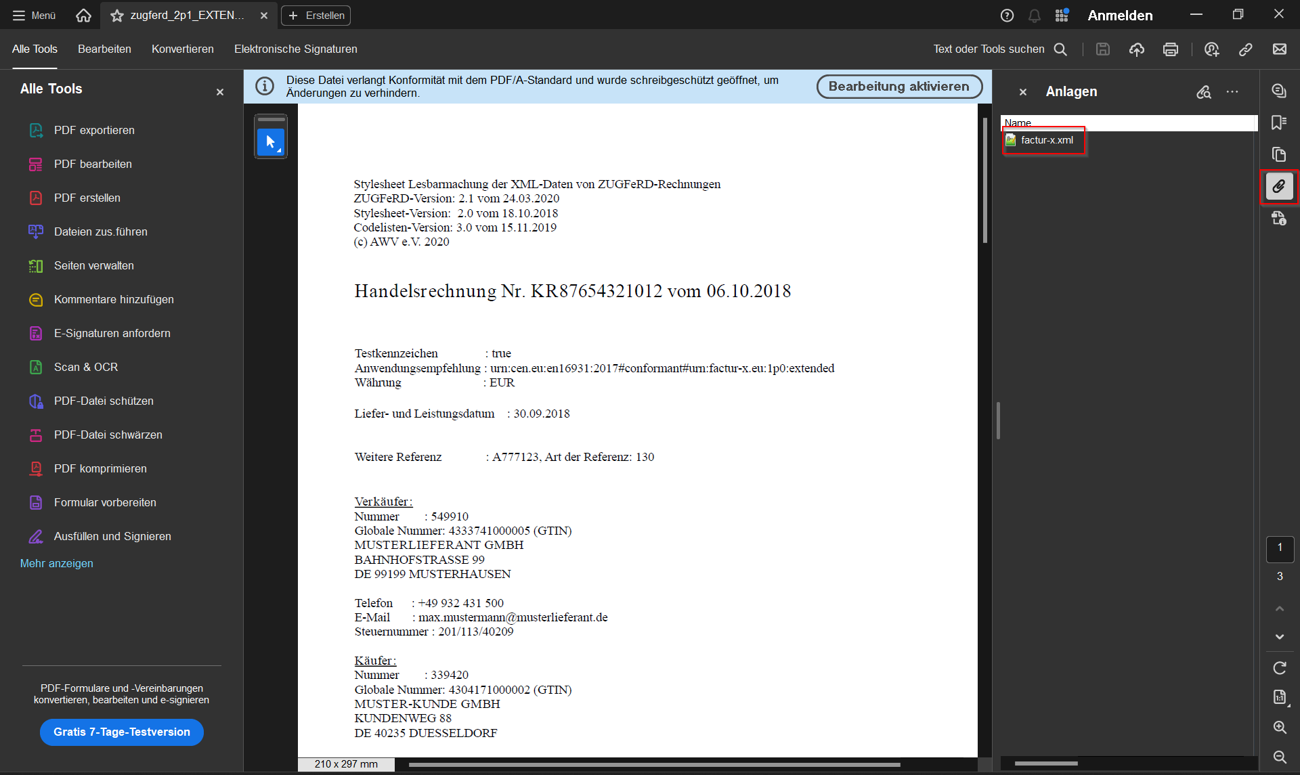This screenshot has width=1300, height=775.
Task: Open the comments panel icon
Action: (1279, 90)
